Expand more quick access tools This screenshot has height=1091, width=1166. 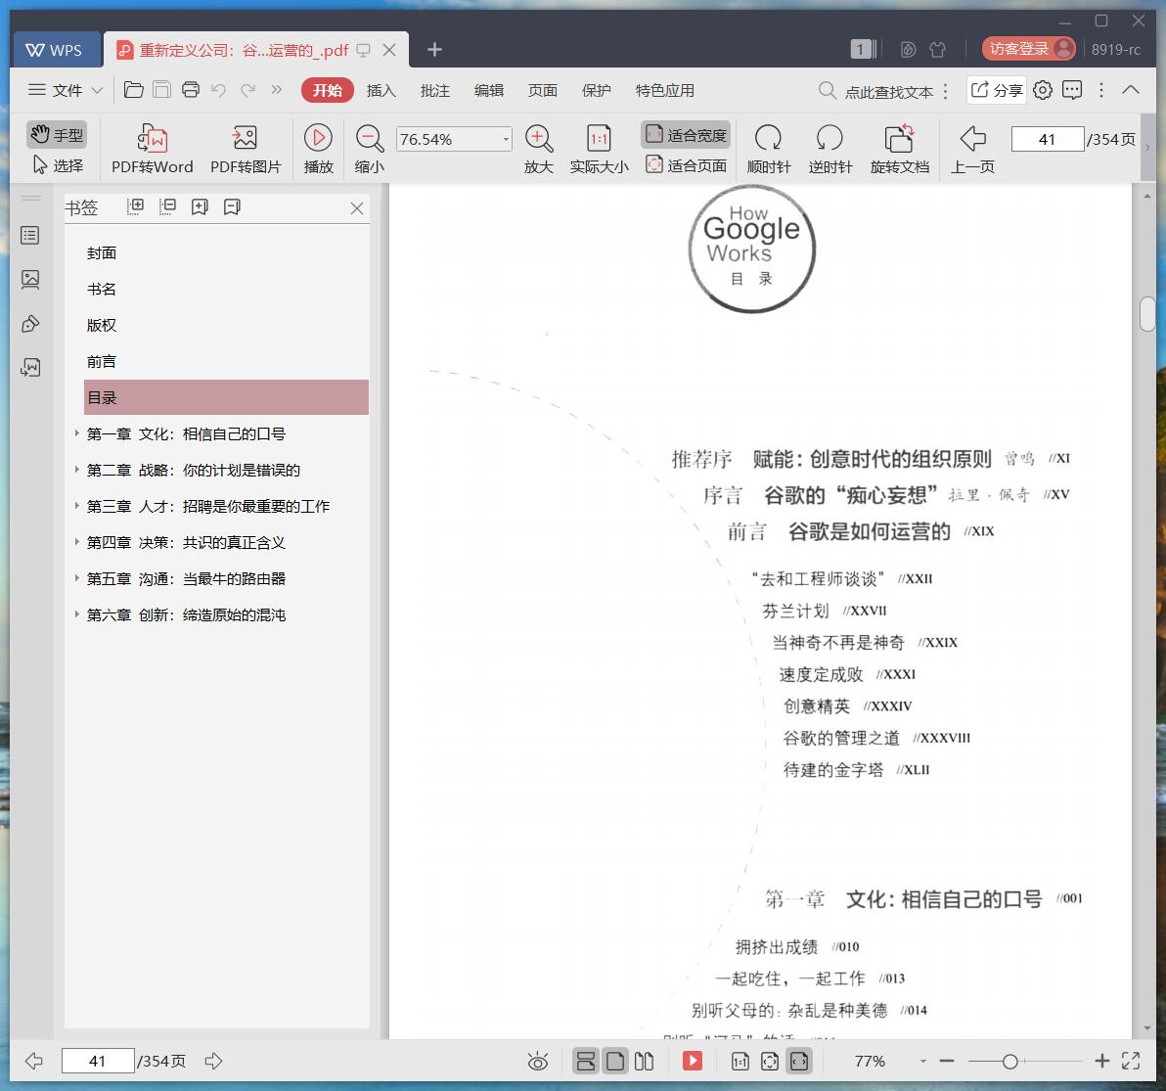(277, 90)
